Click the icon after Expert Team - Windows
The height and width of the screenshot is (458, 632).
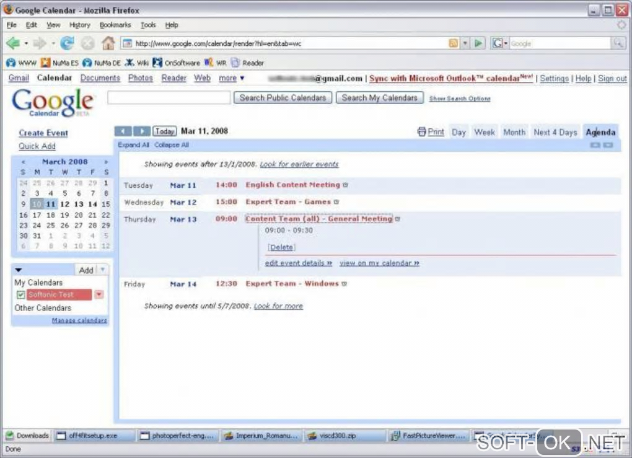(344, 284)
